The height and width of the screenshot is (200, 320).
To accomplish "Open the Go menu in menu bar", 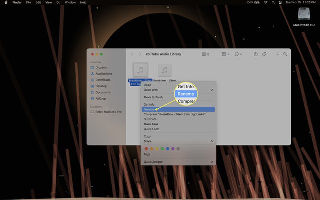I will tap(58, 2).
